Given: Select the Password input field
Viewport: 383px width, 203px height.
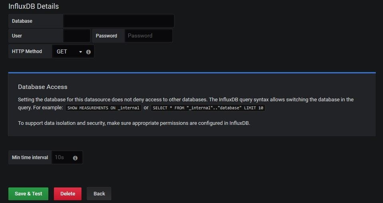Looking at the screenshot, I should [x=149, y=35].
